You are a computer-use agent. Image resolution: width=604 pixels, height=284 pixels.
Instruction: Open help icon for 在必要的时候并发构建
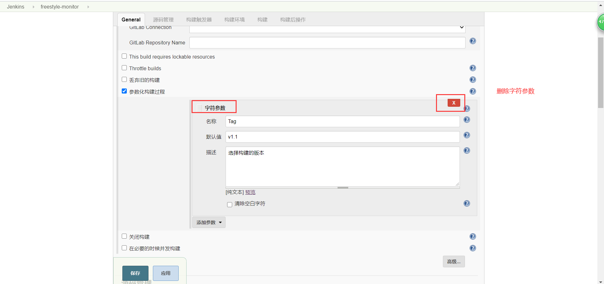tap(473, 248)
